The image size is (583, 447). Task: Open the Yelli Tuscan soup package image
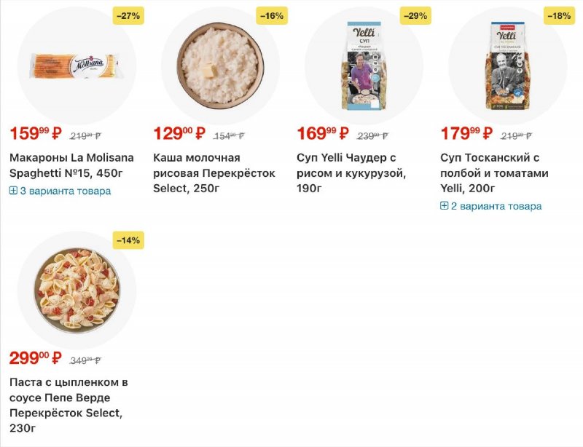coord(507,66)
